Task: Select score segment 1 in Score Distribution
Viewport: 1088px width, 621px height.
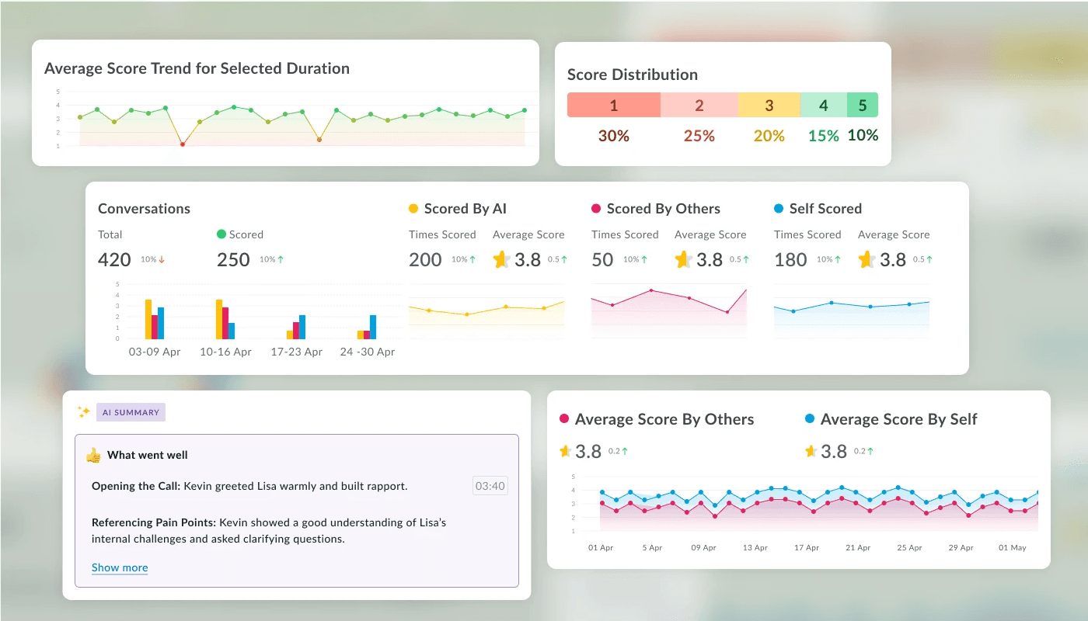Action: [x=614, y=106]
